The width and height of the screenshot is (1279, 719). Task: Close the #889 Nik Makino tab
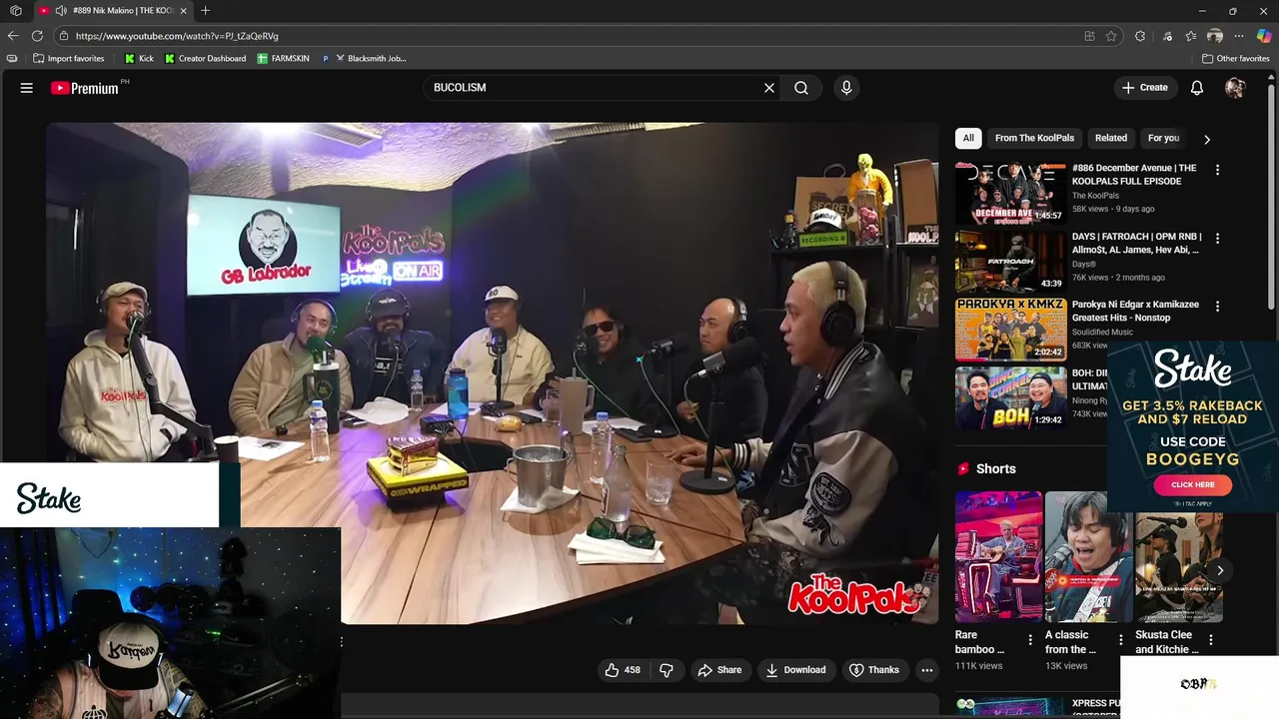pyautogui.click(x=183, y=11)
